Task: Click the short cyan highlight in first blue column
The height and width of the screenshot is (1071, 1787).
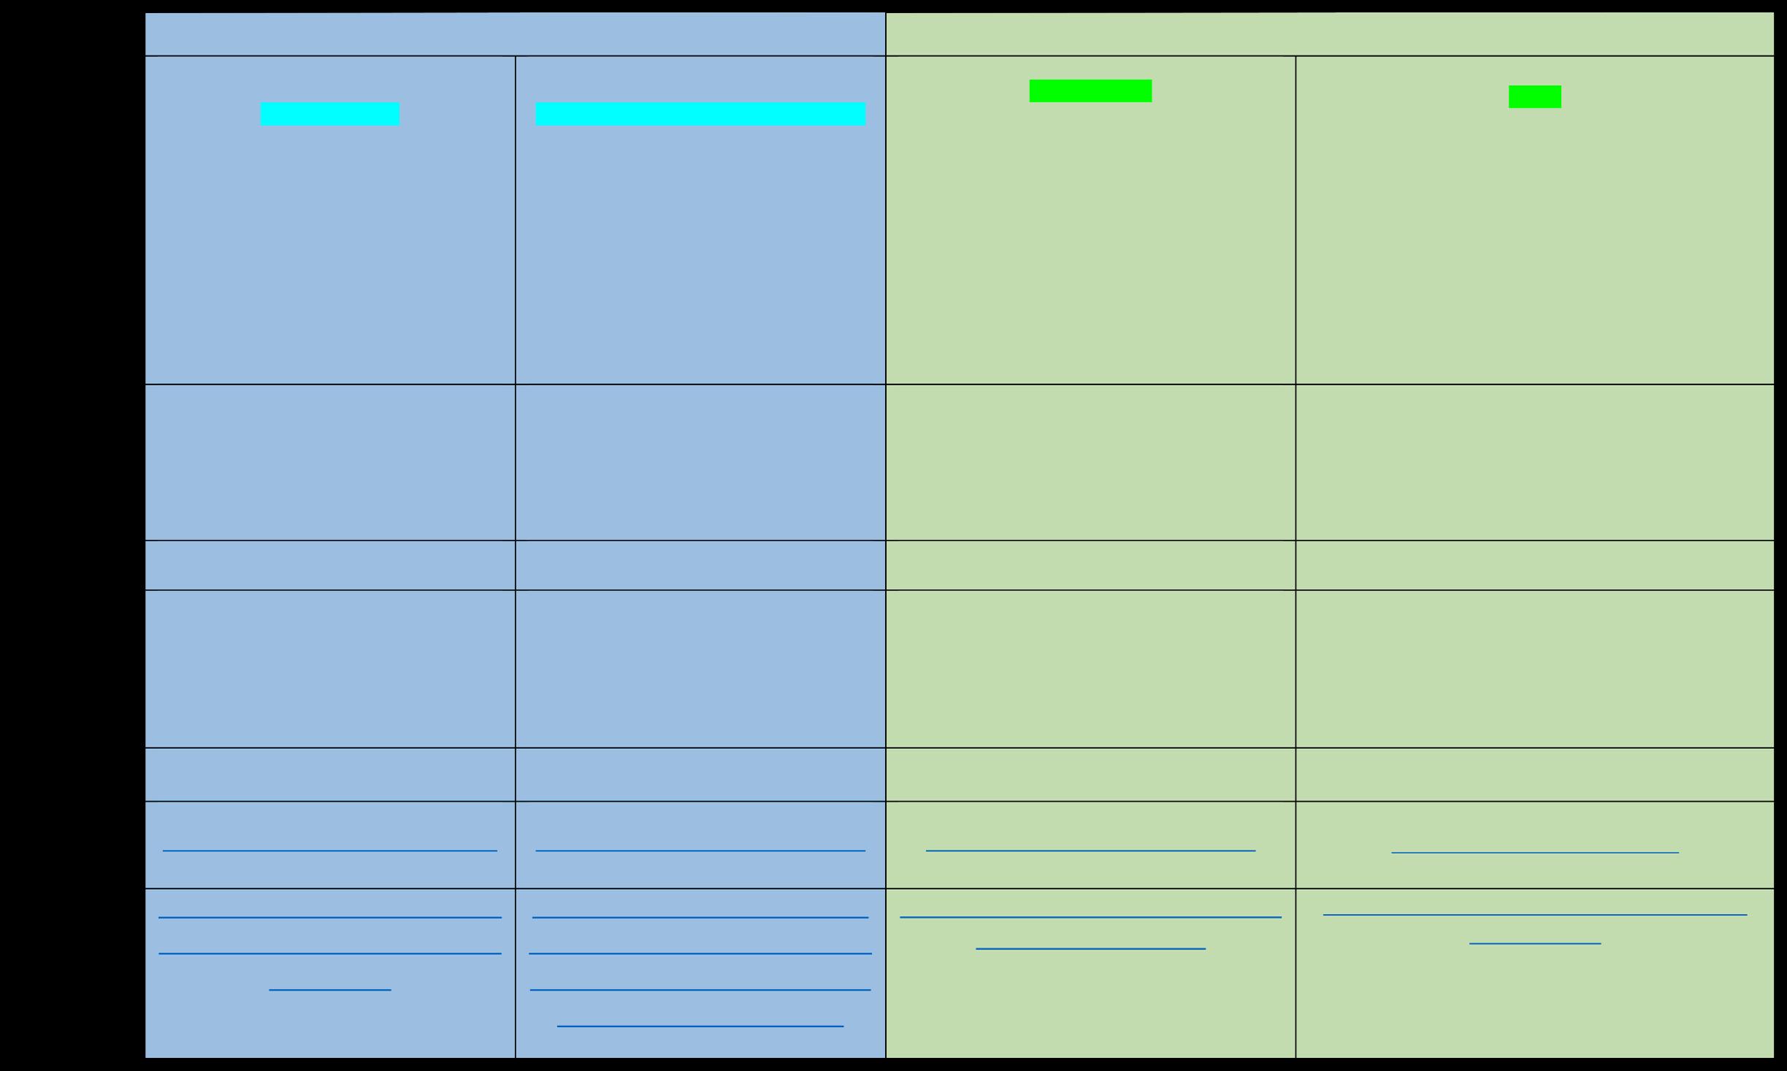Action: click(329, 114)
